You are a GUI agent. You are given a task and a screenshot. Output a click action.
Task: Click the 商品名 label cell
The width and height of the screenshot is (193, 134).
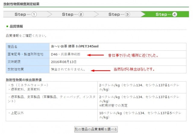click(x=27, y=47)
